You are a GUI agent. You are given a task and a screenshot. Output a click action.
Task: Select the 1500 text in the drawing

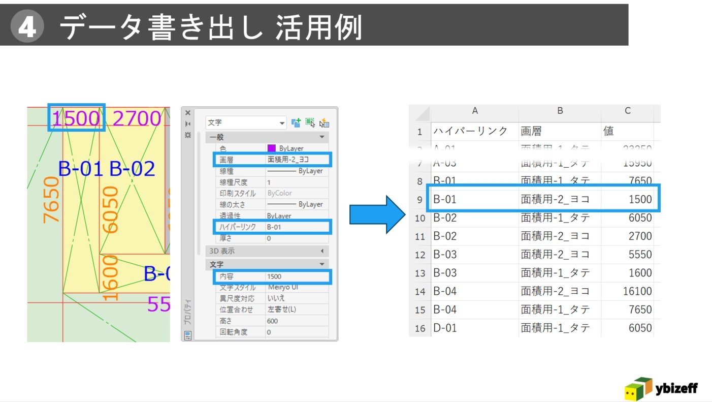tap(76, 118)
